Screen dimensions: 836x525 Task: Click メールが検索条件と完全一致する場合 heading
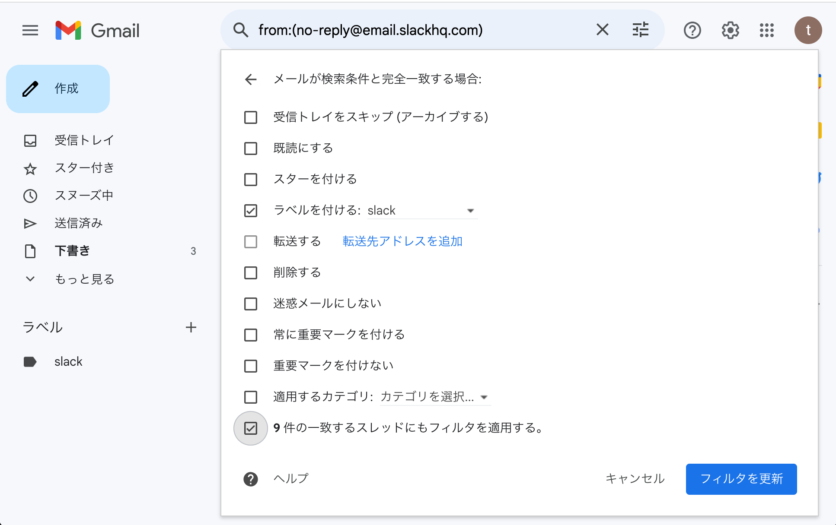tap(378, 79)
